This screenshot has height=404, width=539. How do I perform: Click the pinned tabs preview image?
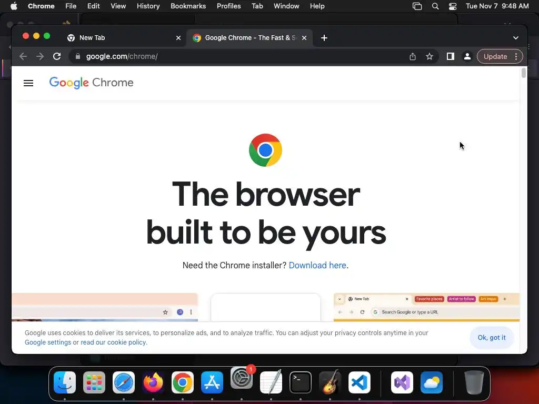click(426, 307)
